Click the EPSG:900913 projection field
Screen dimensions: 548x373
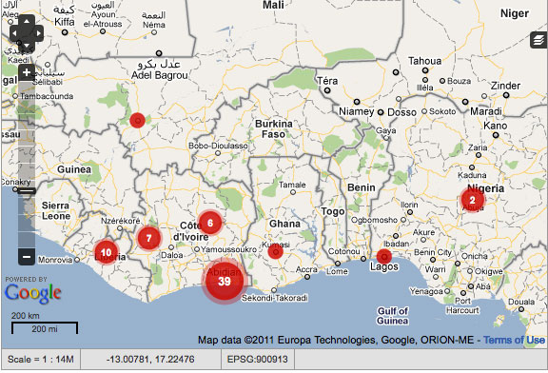point(258,359)
